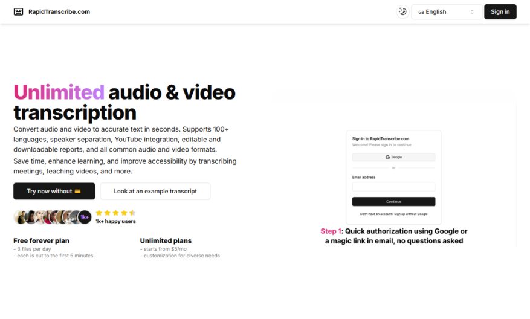Click the '3 files per day' line
530x319 pixels.
32,249
